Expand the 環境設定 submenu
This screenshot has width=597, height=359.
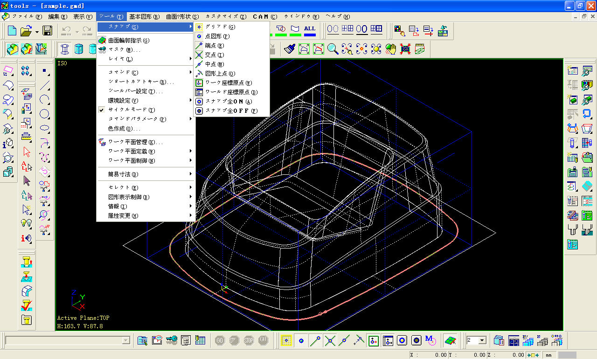(x=146, y=100)
